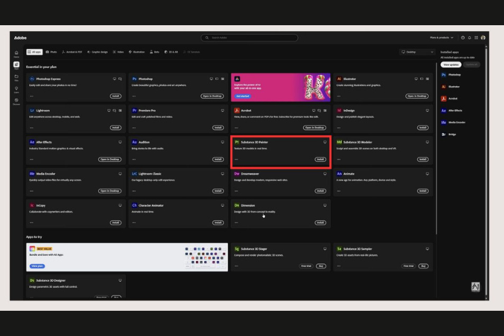Click the Character Animator Ch icon
Screen dimensions: 504x336
coord(134,205)
